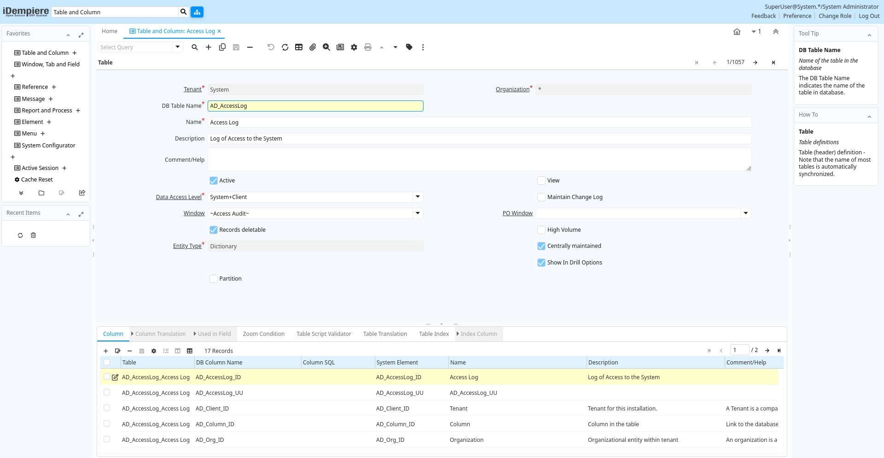Click the tag icon in toolbar

pos(409,47)
